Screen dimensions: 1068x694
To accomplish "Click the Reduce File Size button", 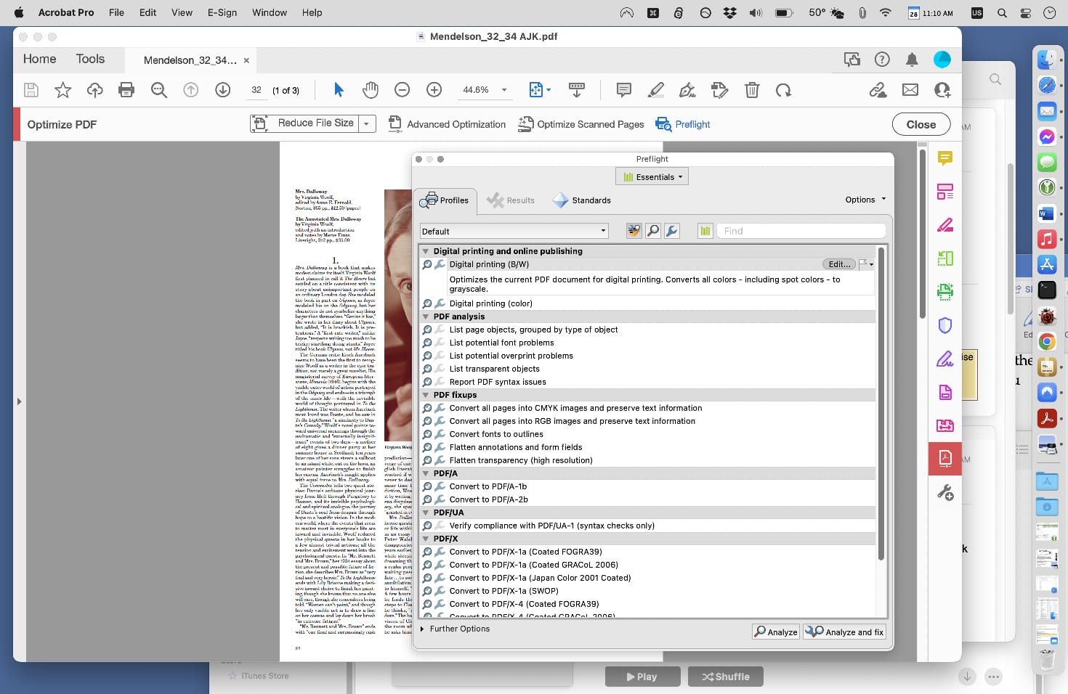I will 304,124.
